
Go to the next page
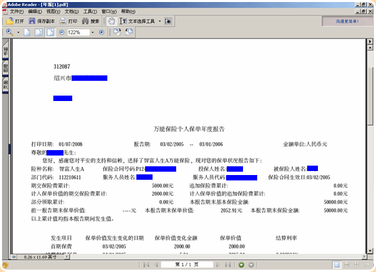click(218, 265)
